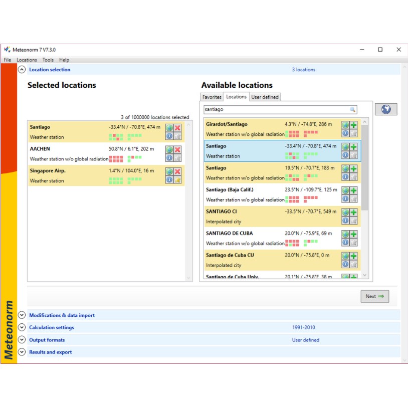Remove AACHEN from selected locations
The width and height of the screenshot is (408, 408).
177,150
